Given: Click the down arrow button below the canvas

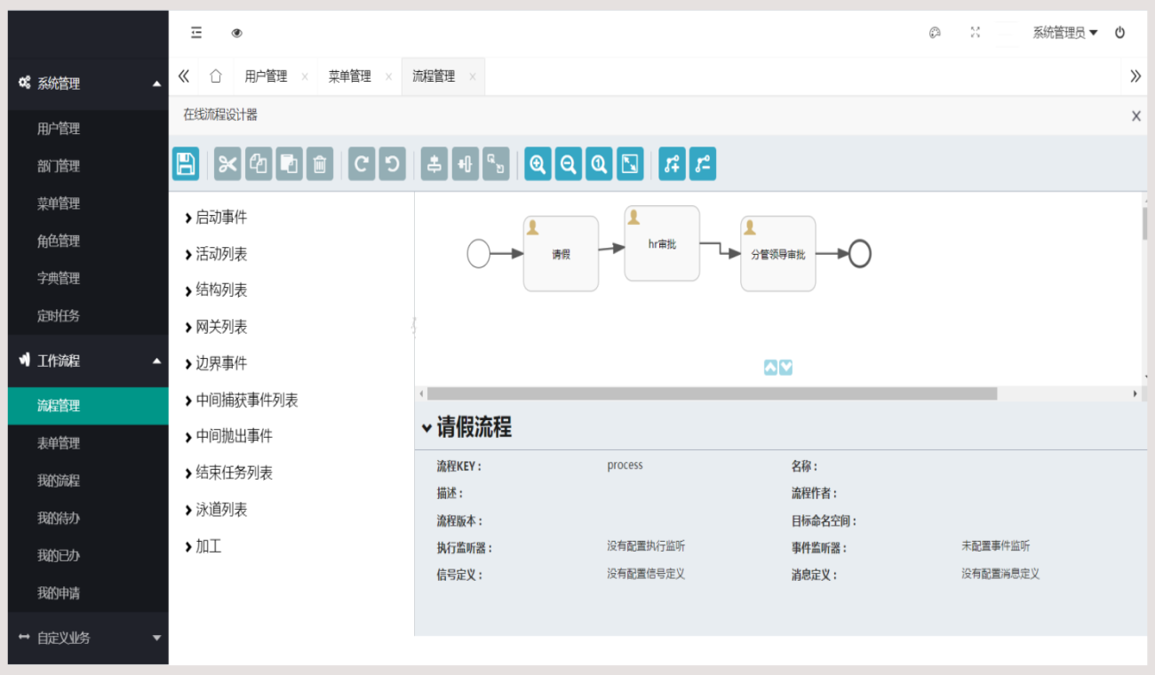Looking at the screenshot, I should 786,368.
